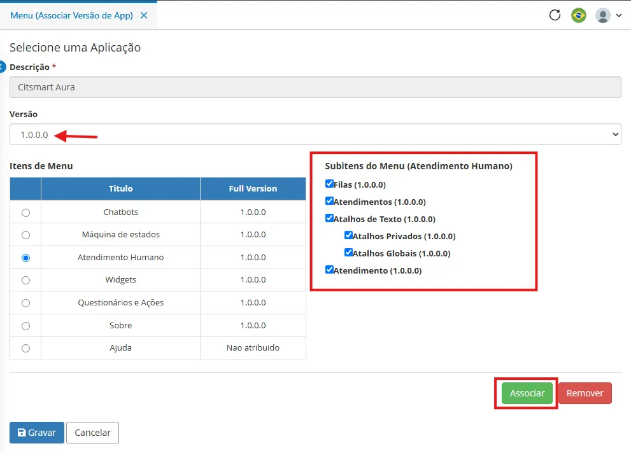Click the dropdown chevron next to the user avatar
The height and width of the screenshot is (453, 631).
click(619, 15)
